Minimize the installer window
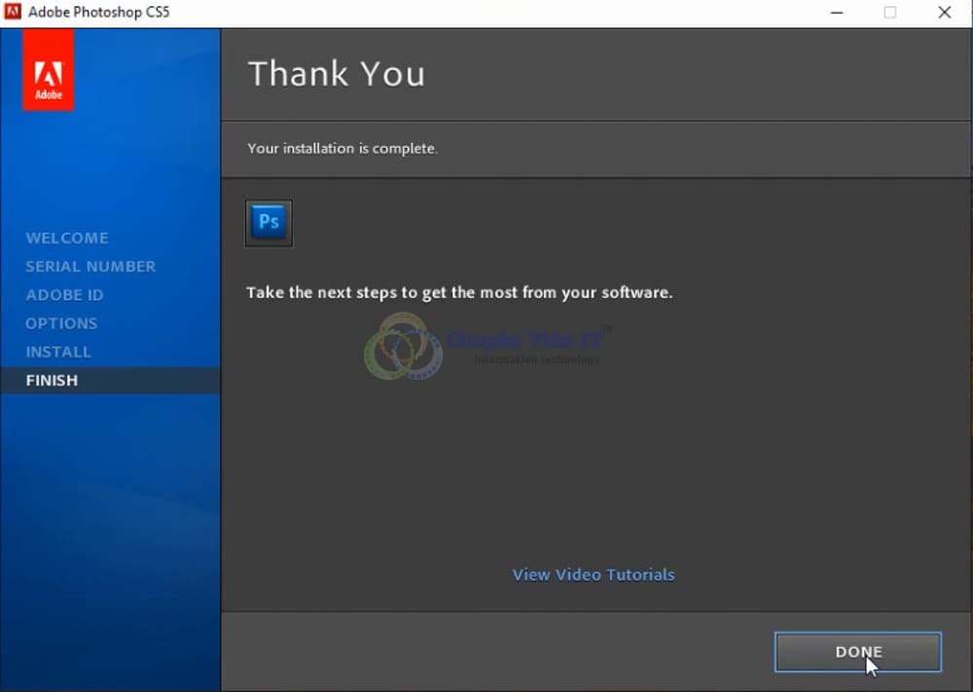Image resolution: width=973 pixels, height=692 pixels. point(837,13)
